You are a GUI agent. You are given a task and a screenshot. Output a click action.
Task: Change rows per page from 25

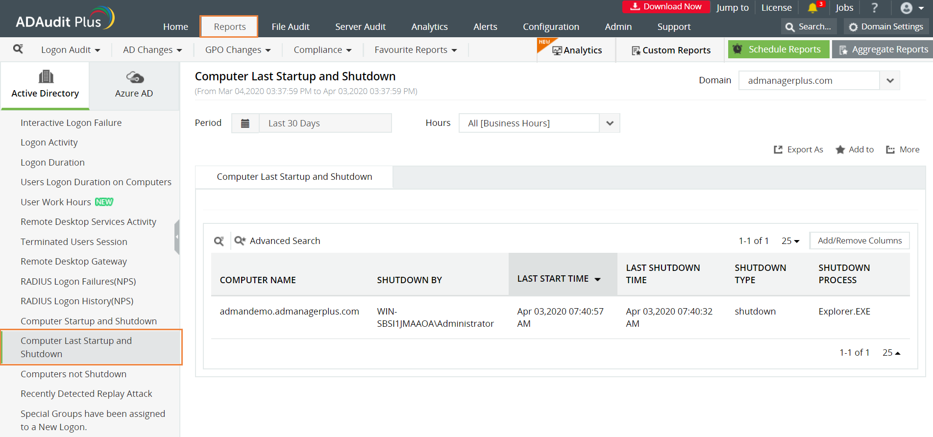tap(790, 241)
